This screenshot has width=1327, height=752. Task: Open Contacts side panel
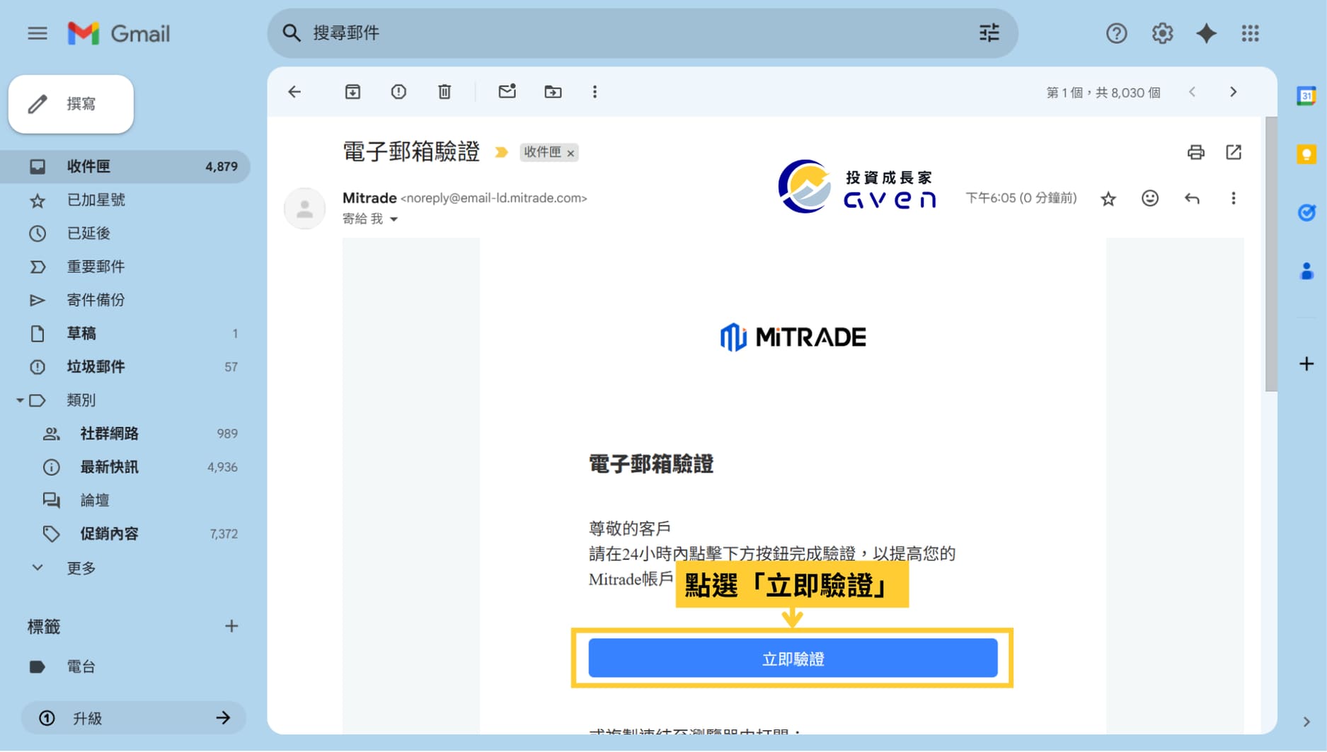coord(1306,271)
